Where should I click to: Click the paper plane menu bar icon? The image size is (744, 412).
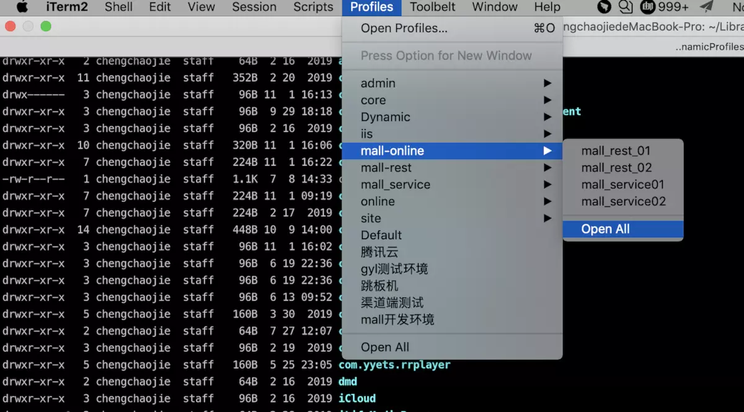click(x=706, y=7)
